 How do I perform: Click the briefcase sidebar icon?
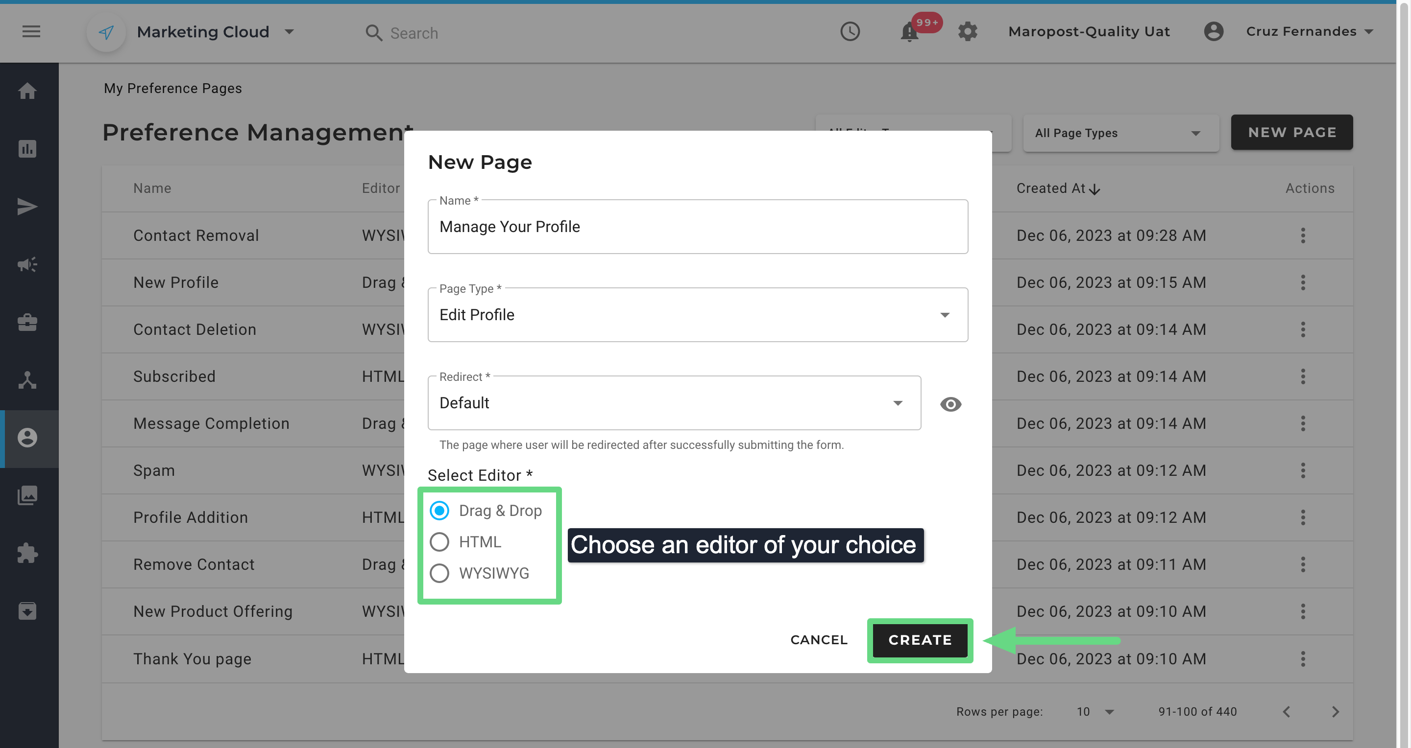tap(27, 322)
